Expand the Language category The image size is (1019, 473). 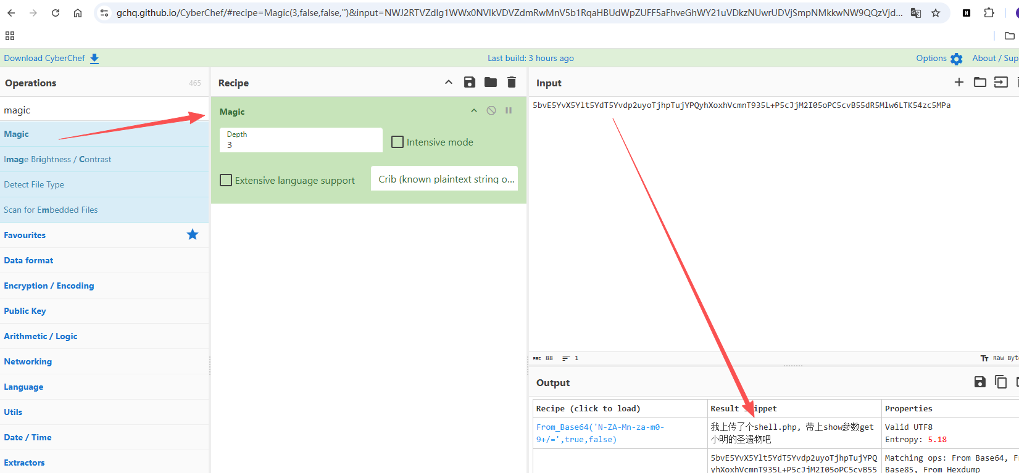104,387
